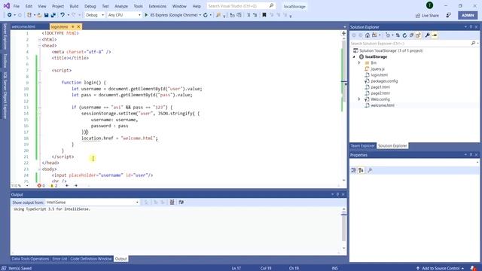This screenshot has width=482, height=271.
Task: Click the Open File folder icon
Action: pyautogui.click(x=39, y=15)
